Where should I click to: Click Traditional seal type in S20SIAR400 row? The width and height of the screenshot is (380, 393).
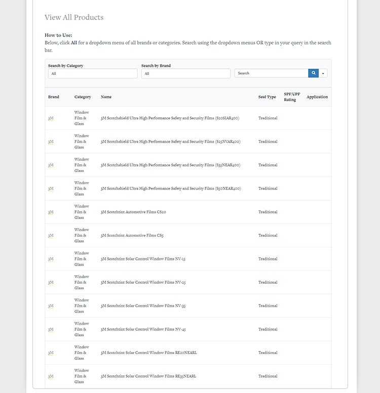click(268, 118)
